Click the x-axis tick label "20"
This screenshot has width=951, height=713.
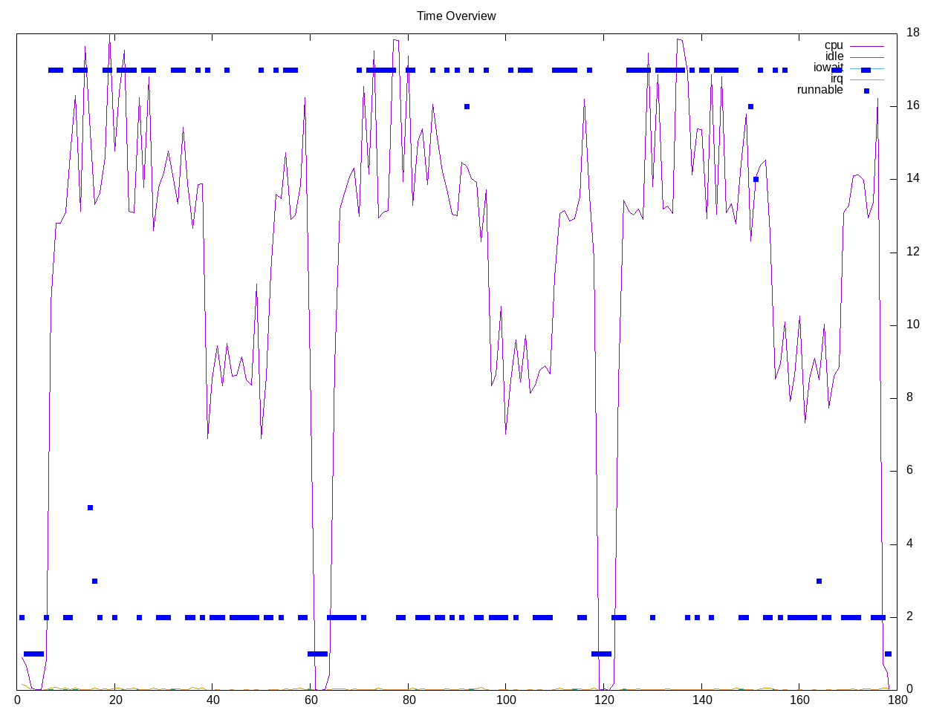[x=115, y=700]
